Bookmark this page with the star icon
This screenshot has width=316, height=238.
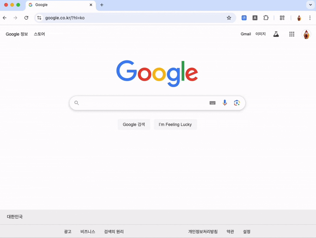(229, 18)
